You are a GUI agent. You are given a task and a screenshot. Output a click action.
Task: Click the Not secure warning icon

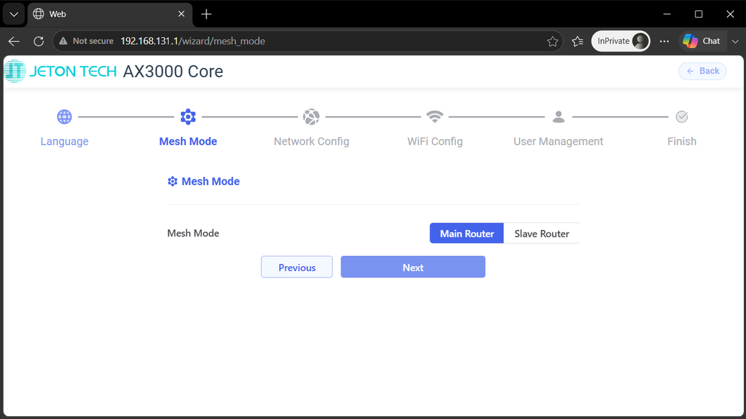click(63, 41)
